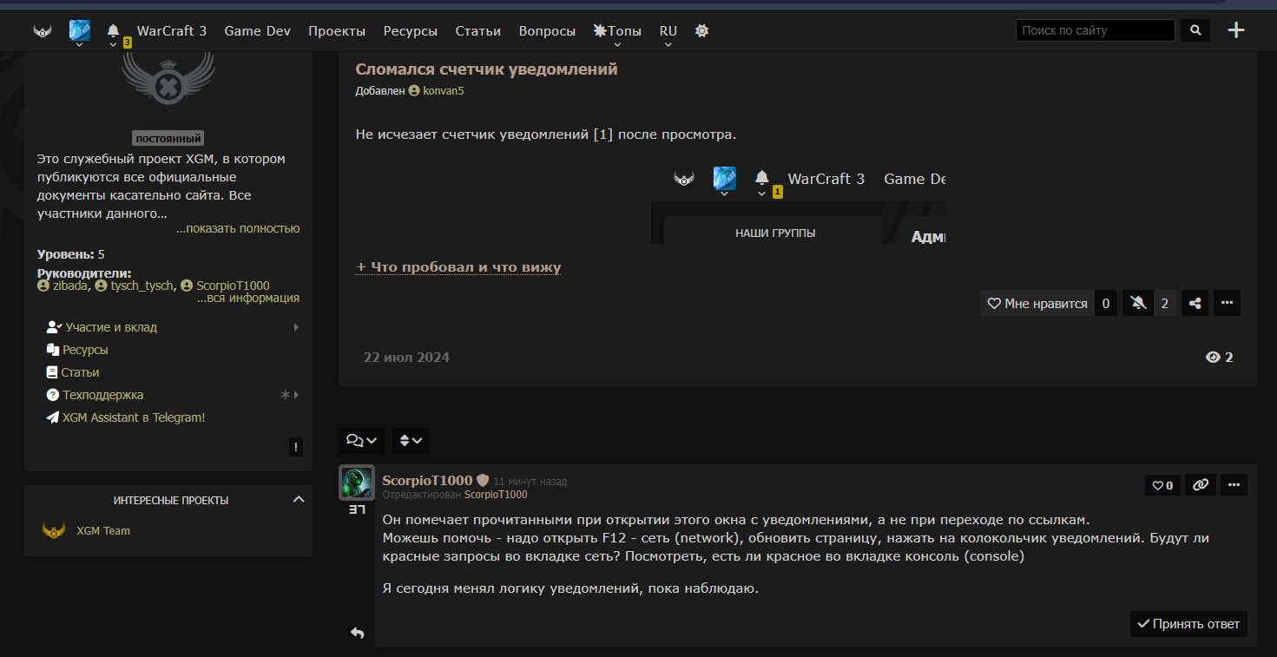
Task: Toggle the muted bell subscription button
Action: (1138, 303)
